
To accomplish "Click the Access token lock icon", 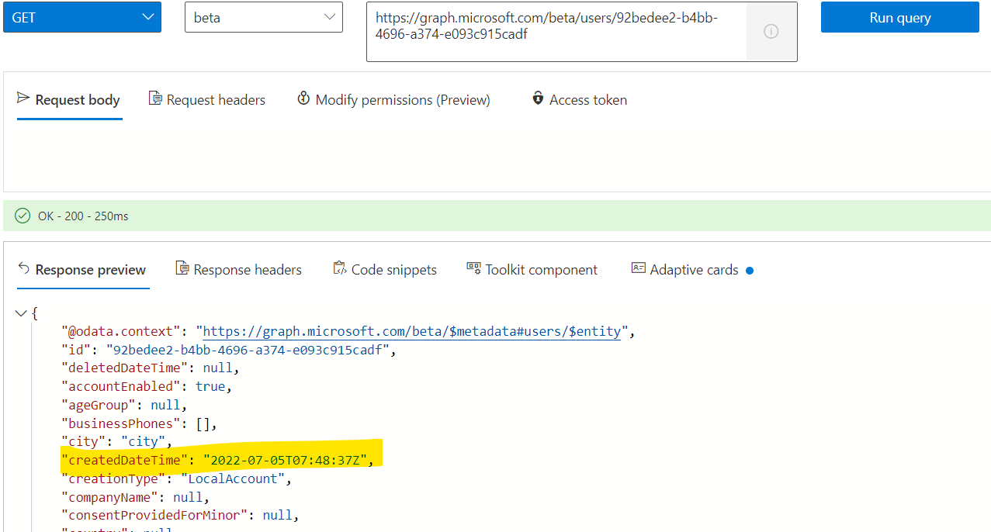I will 538,99.
